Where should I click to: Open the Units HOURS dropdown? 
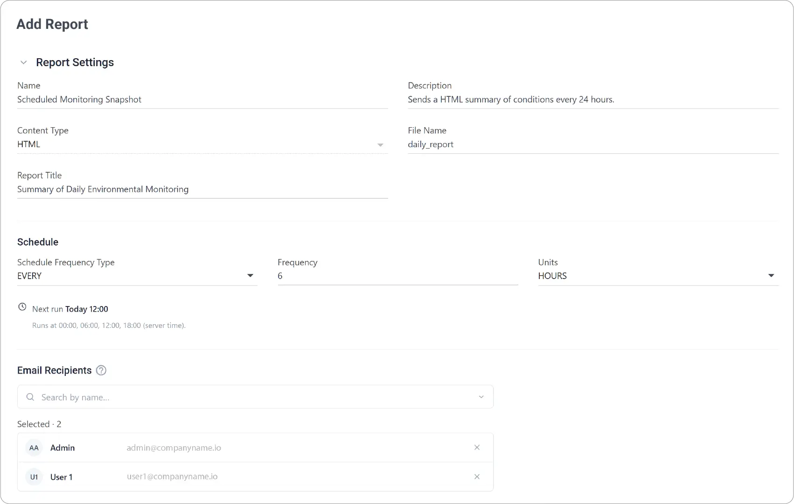(x=658, y=276)
